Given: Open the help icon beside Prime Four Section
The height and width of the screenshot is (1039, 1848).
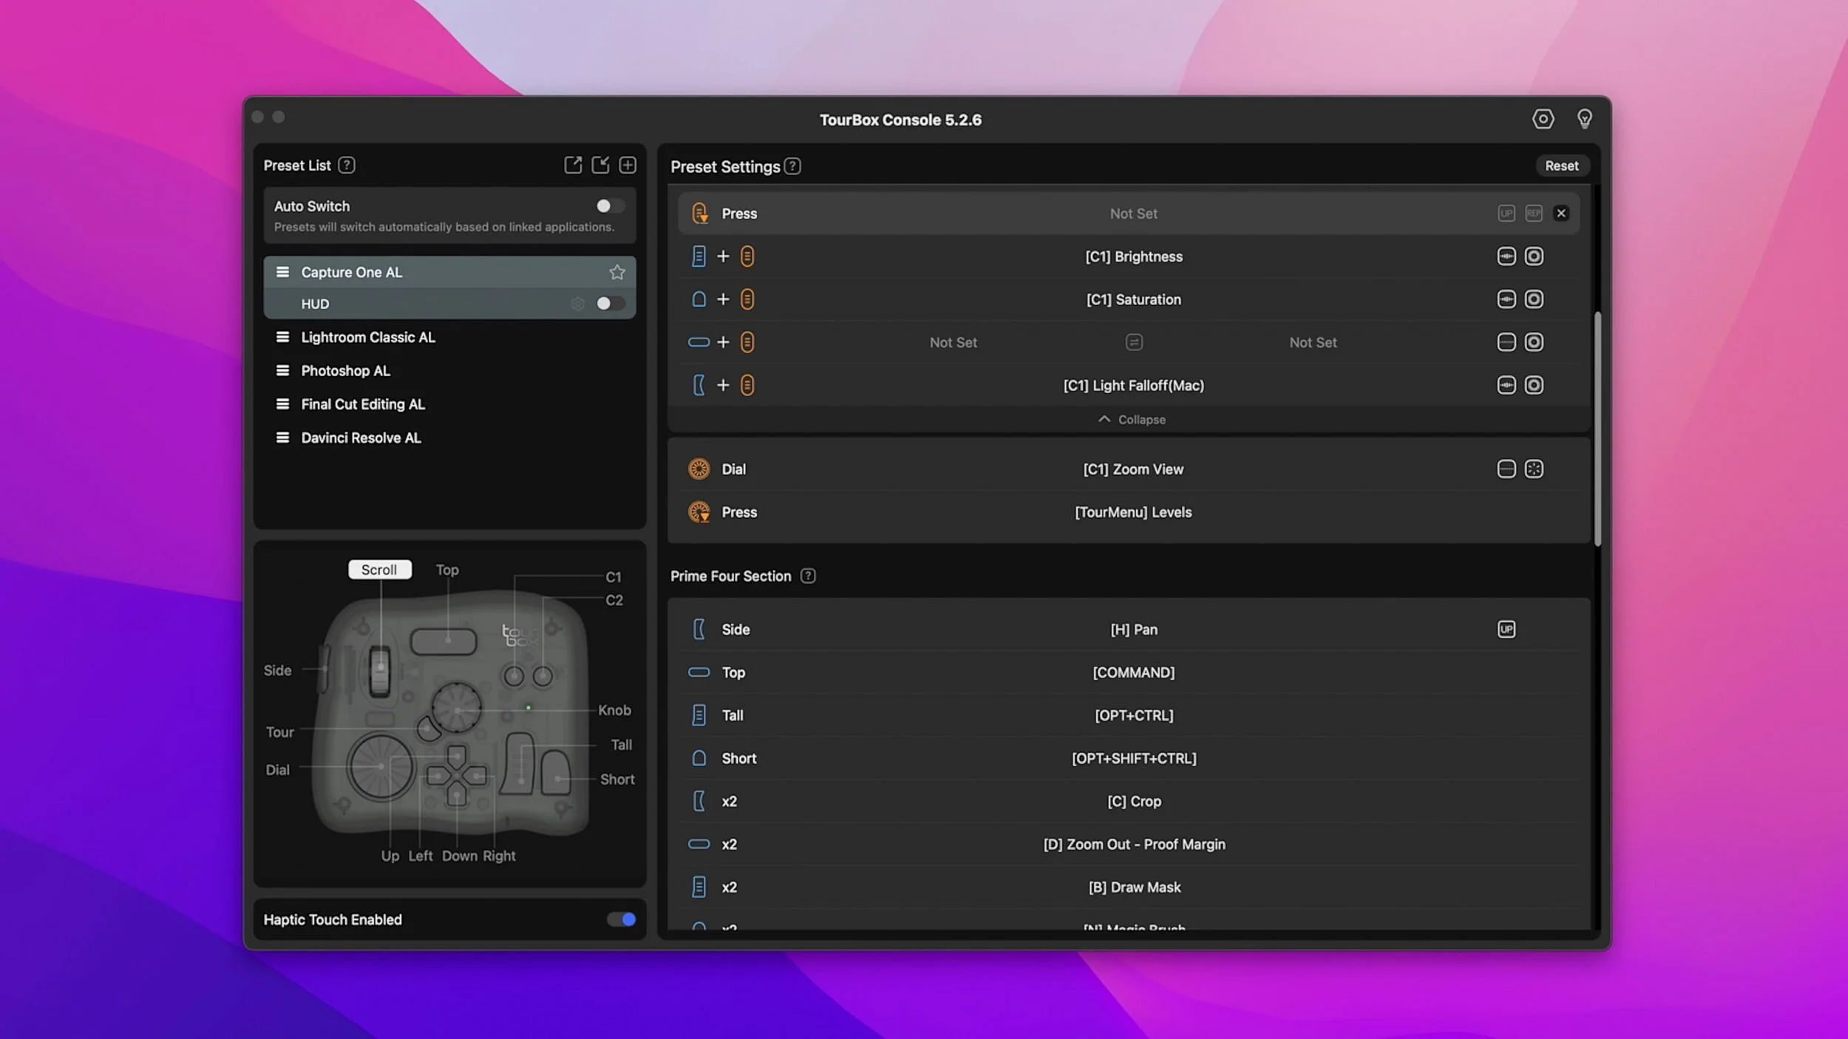Looking at the screenshot, I should [x=808, y=576].
